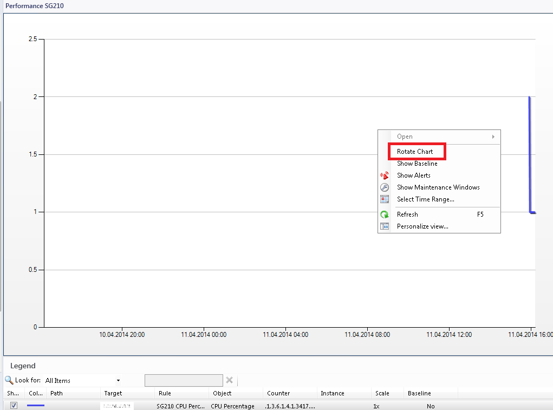Open the All Items filter dropdown
The image size is (553, 410).
coord(118,380)
